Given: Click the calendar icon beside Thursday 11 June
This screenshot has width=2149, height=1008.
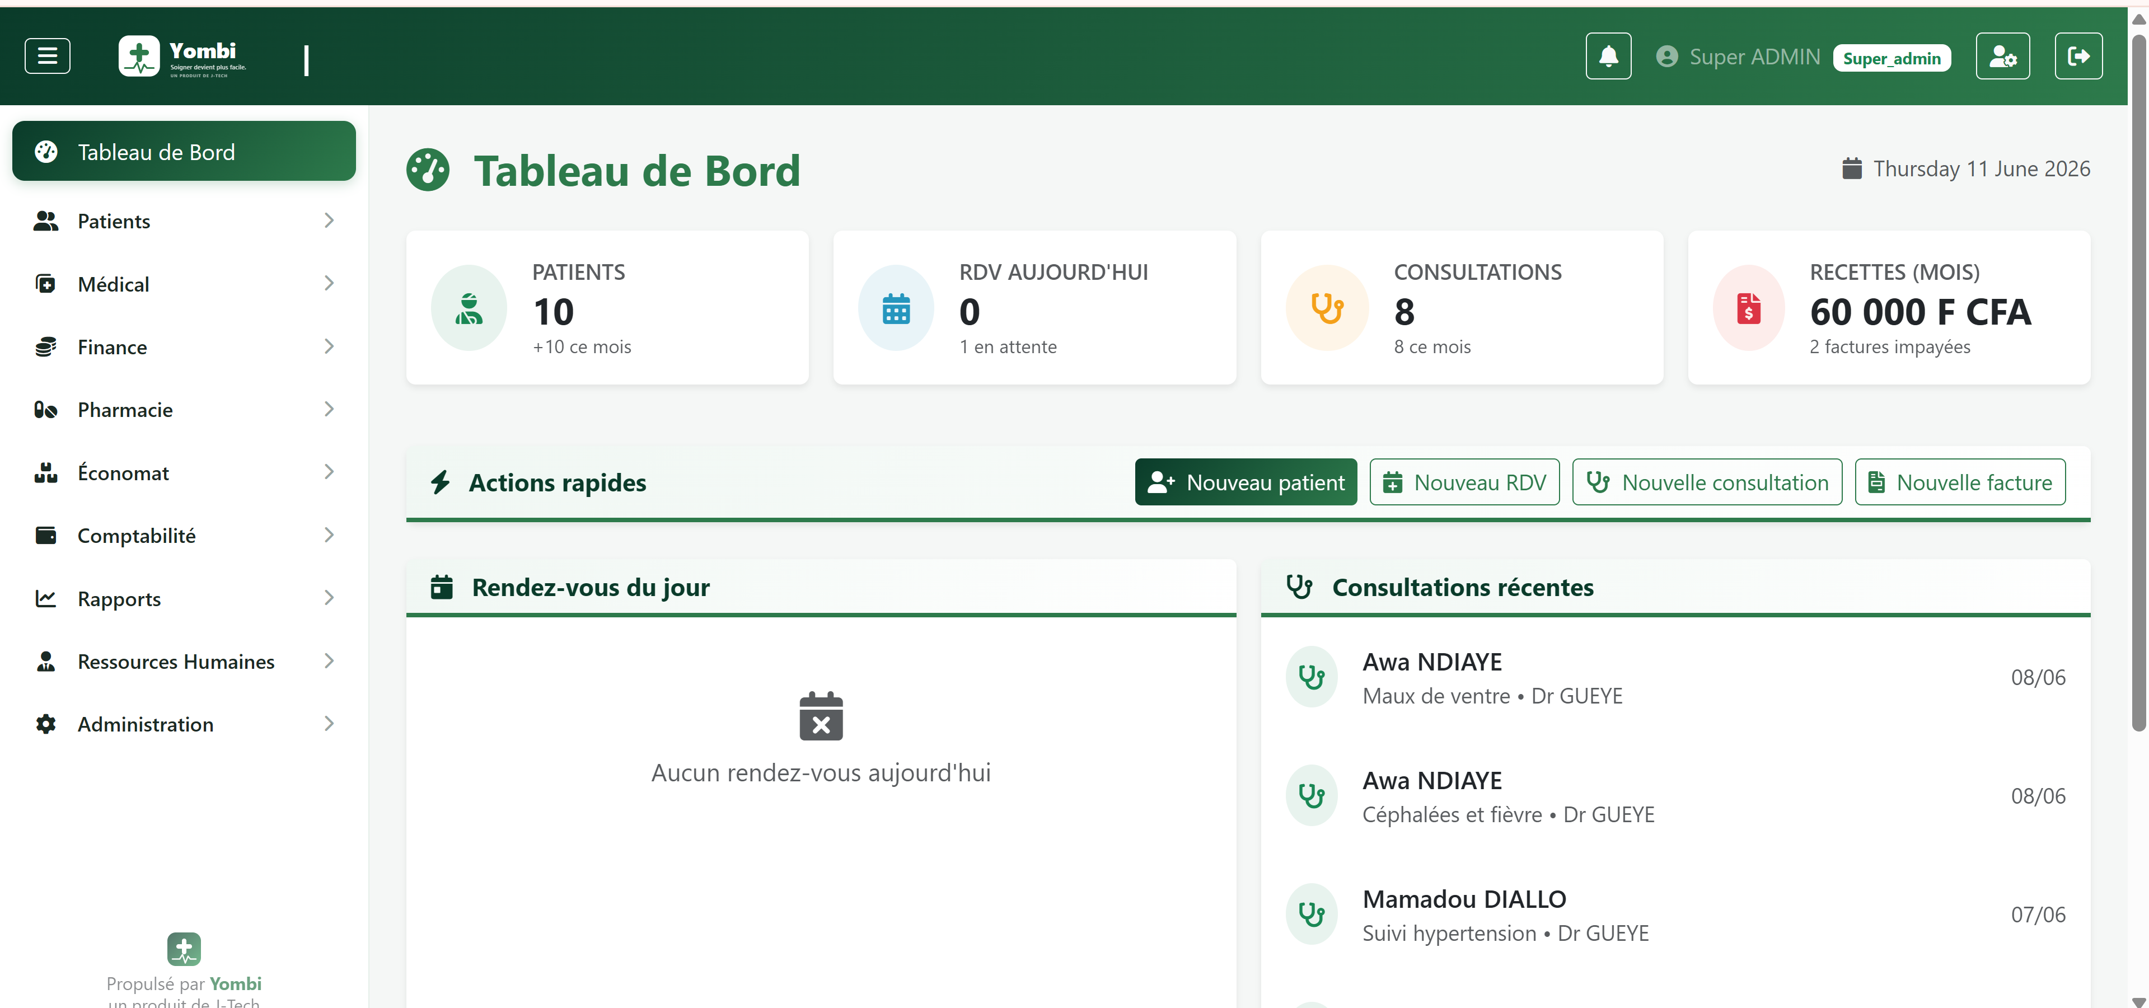Looking at the screenshot, I should 1851,168.
